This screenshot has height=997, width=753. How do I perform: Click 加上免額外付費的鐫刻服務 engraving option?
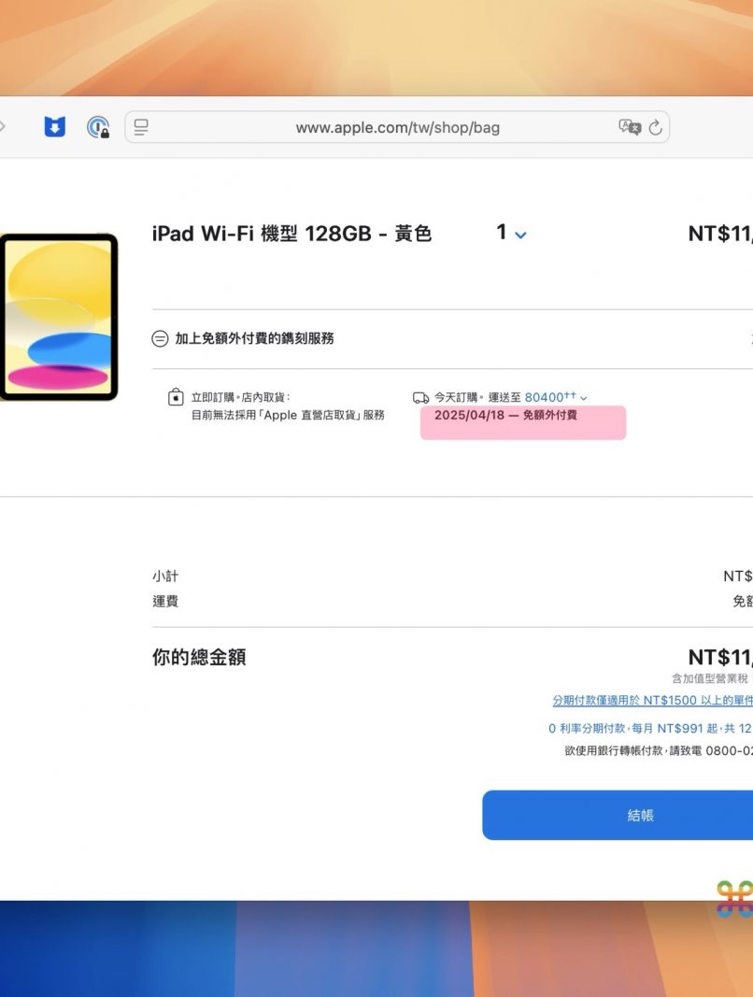coord(254,338)
